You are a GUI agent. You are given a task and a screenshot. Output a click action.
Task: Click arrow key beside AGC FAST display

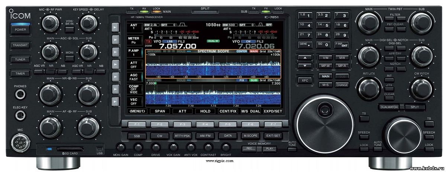116,77
